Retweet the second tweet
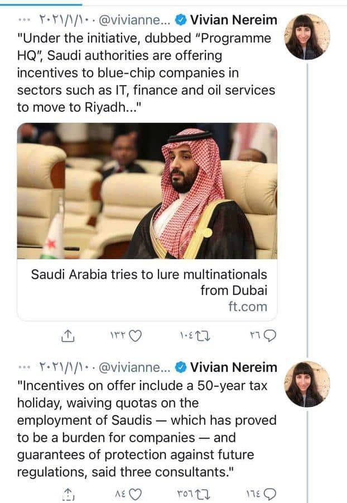Viewport: 347px width, 503px height. pyautogui.click(x=203, y=493)
